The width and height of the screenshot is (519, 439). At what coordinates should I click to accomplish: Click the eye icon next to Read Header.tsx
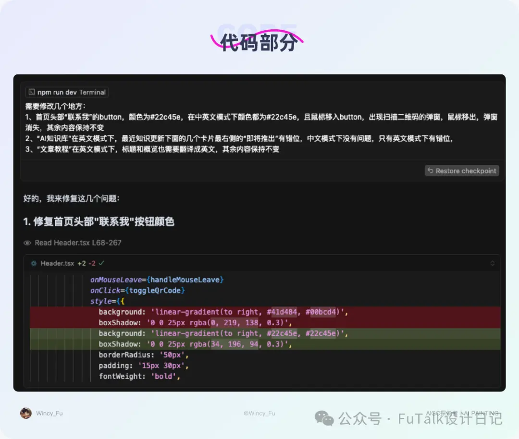[x=27, y=243]
